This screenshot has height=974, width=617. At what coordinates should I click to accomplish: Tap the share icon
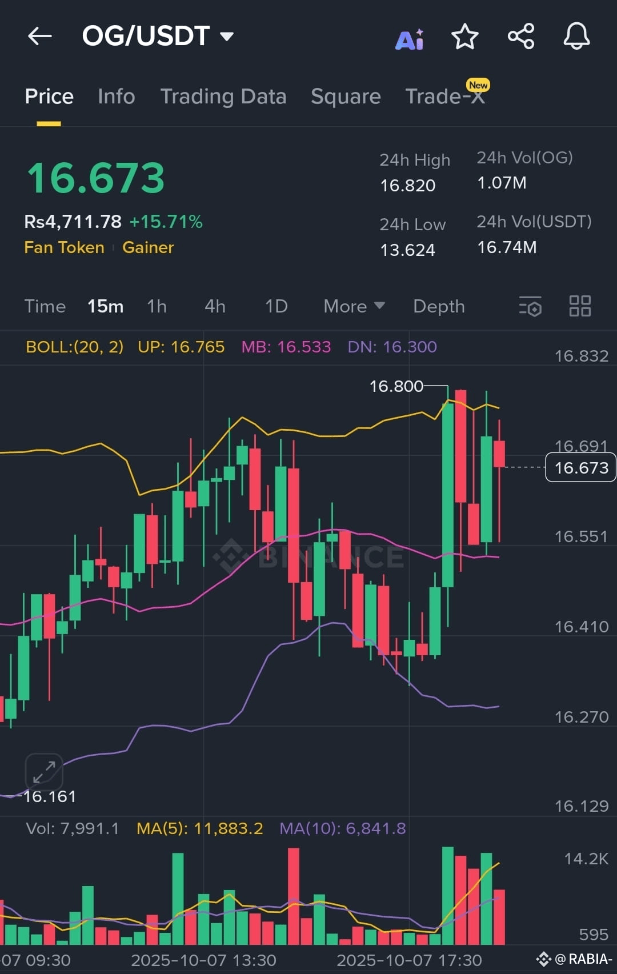tap(521, 37)
